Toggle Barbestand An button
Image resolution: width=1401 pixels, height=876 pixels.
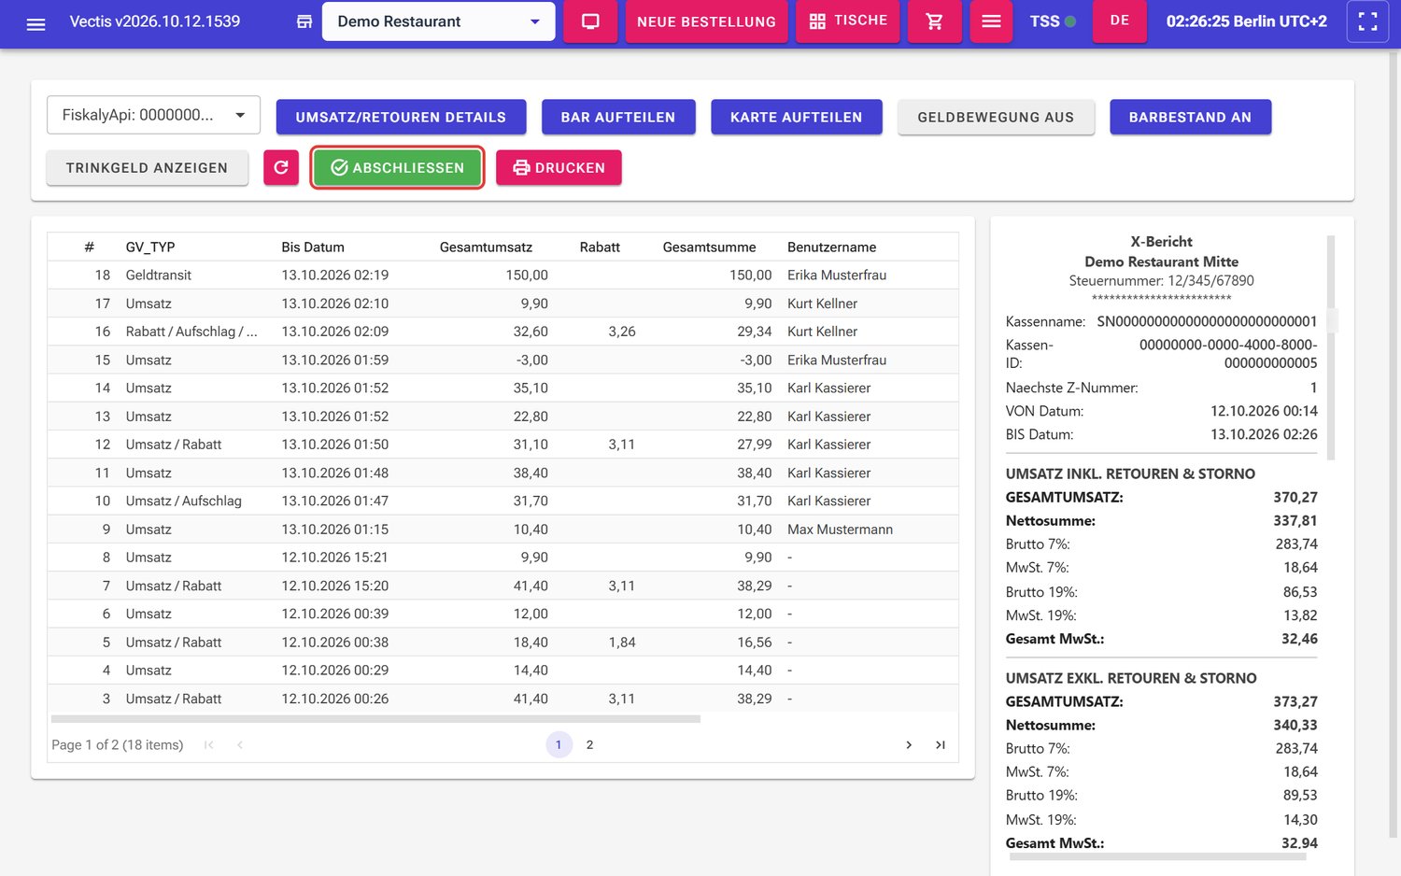1190,117
